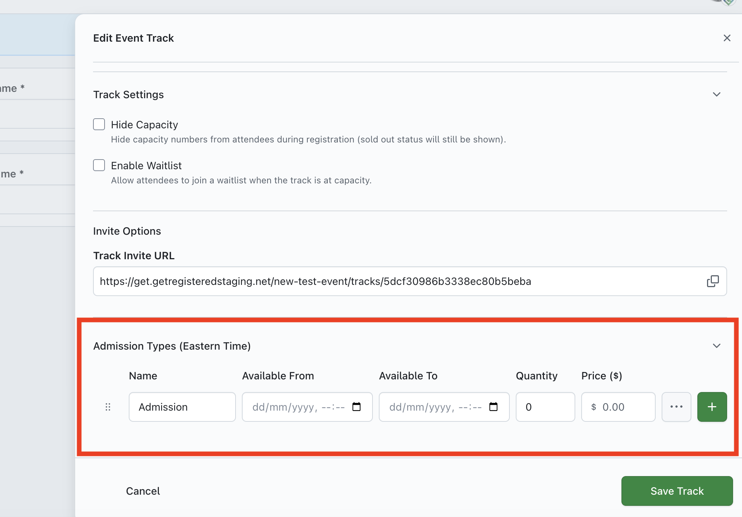
Task: Click the admission Name input field
Action: (x=182, y=407)
